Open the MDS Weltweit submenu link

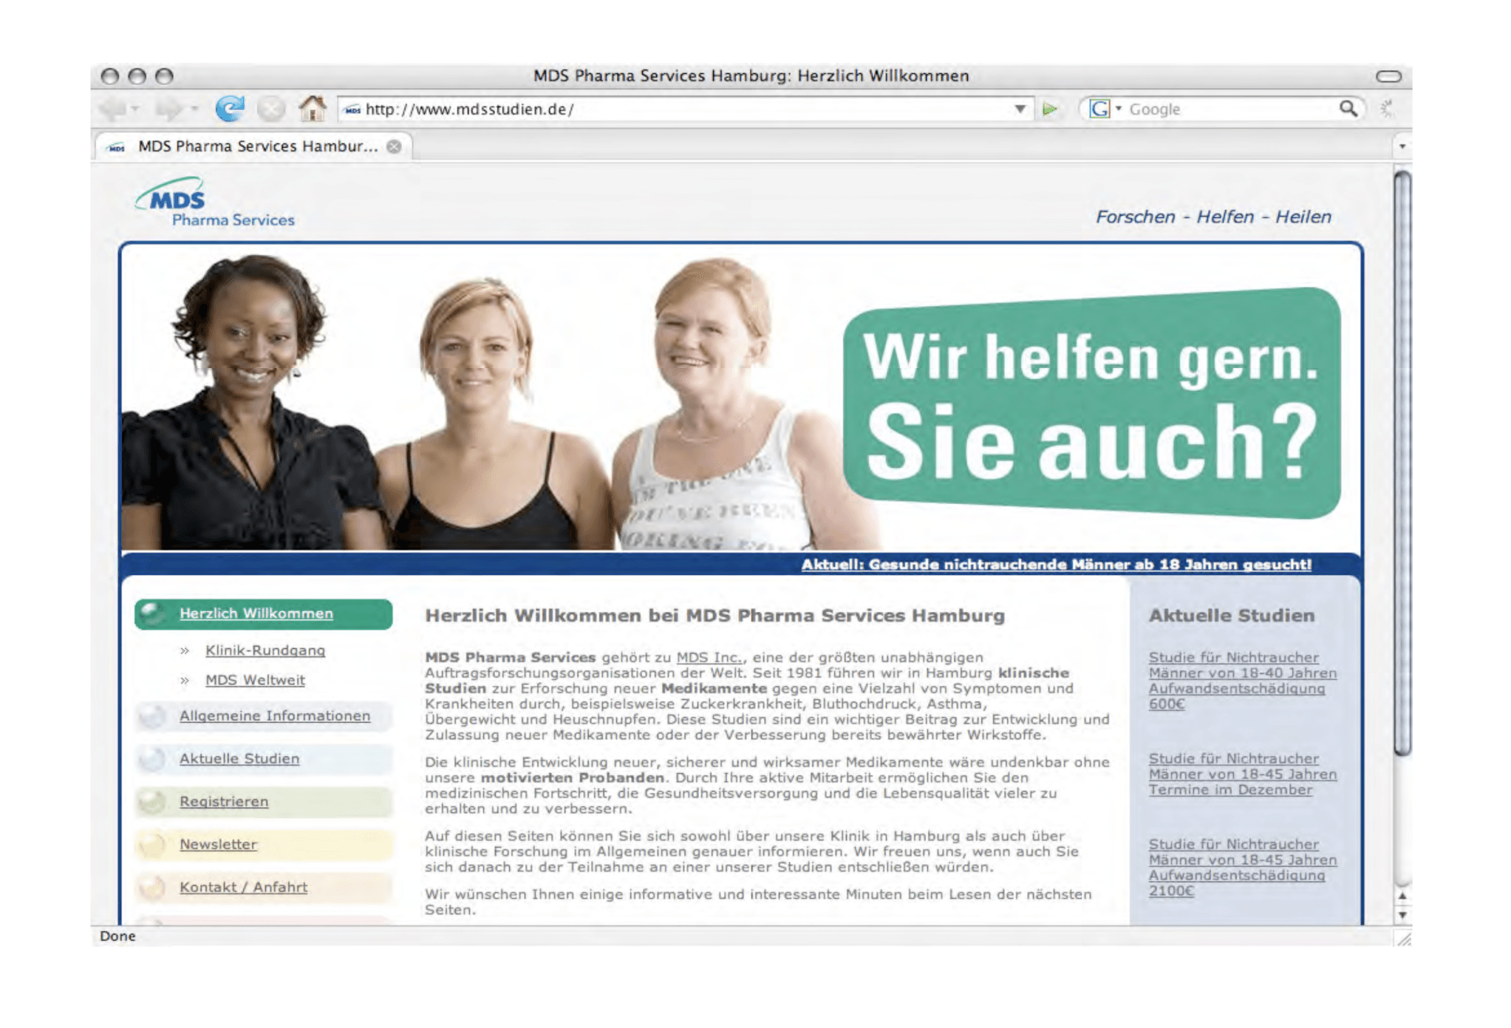[255, 680]
